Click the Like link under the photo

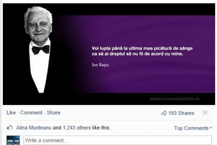pyautogui.click(x=11, y=113)
